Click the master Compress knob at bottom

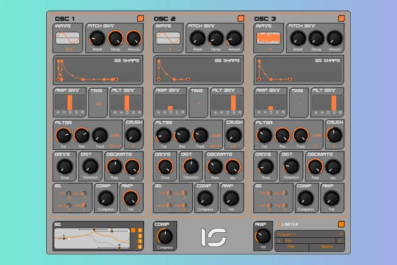click(x=165, y=237)
